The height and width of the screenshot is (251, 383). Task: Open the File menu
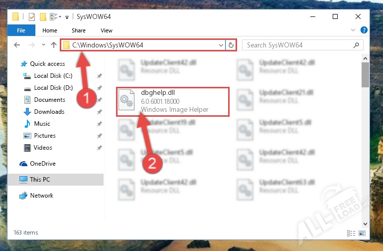pyautogui.click(x=21, y=30)
